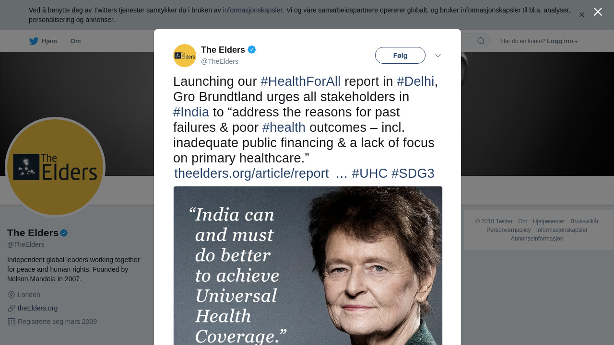Screen dimensions: 614x345
Task: Close the tweet overlay with the X
Action: 598,12
